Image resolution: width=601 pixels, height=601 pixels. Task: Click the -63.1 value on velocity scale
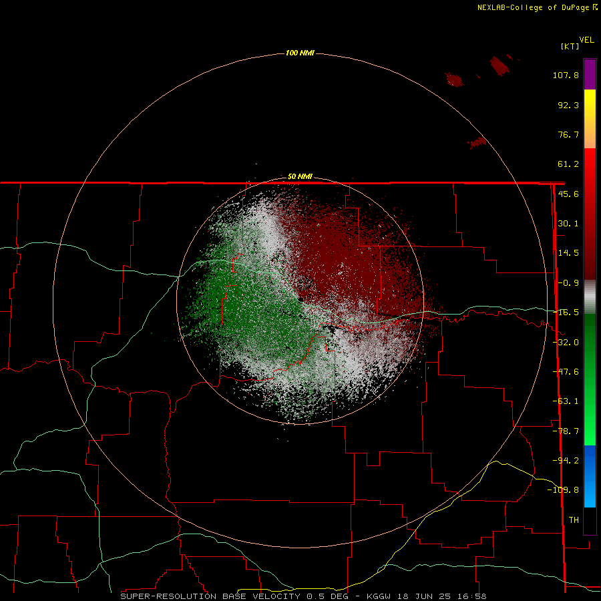click(x=566, y=401)
